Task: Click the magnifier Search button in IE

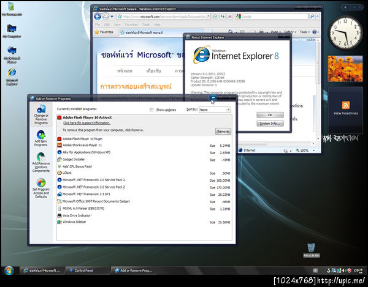Action: (x=312, y=17)
